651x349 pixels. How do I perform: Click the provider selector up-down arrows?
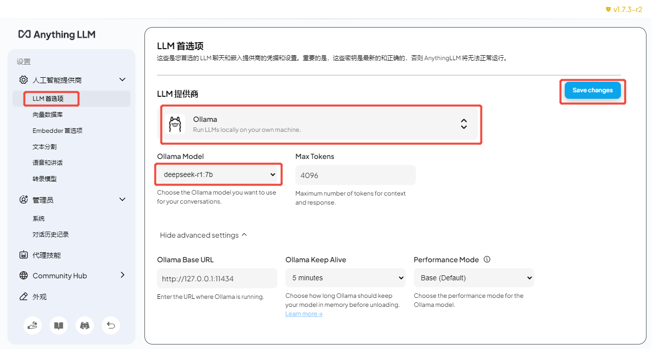(x=464, y=124)
